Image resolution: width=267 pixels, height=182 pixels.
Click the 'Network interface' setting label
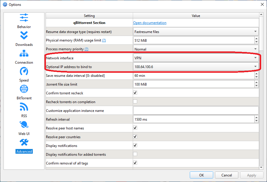pyautogui.click(x=60, y=58)
